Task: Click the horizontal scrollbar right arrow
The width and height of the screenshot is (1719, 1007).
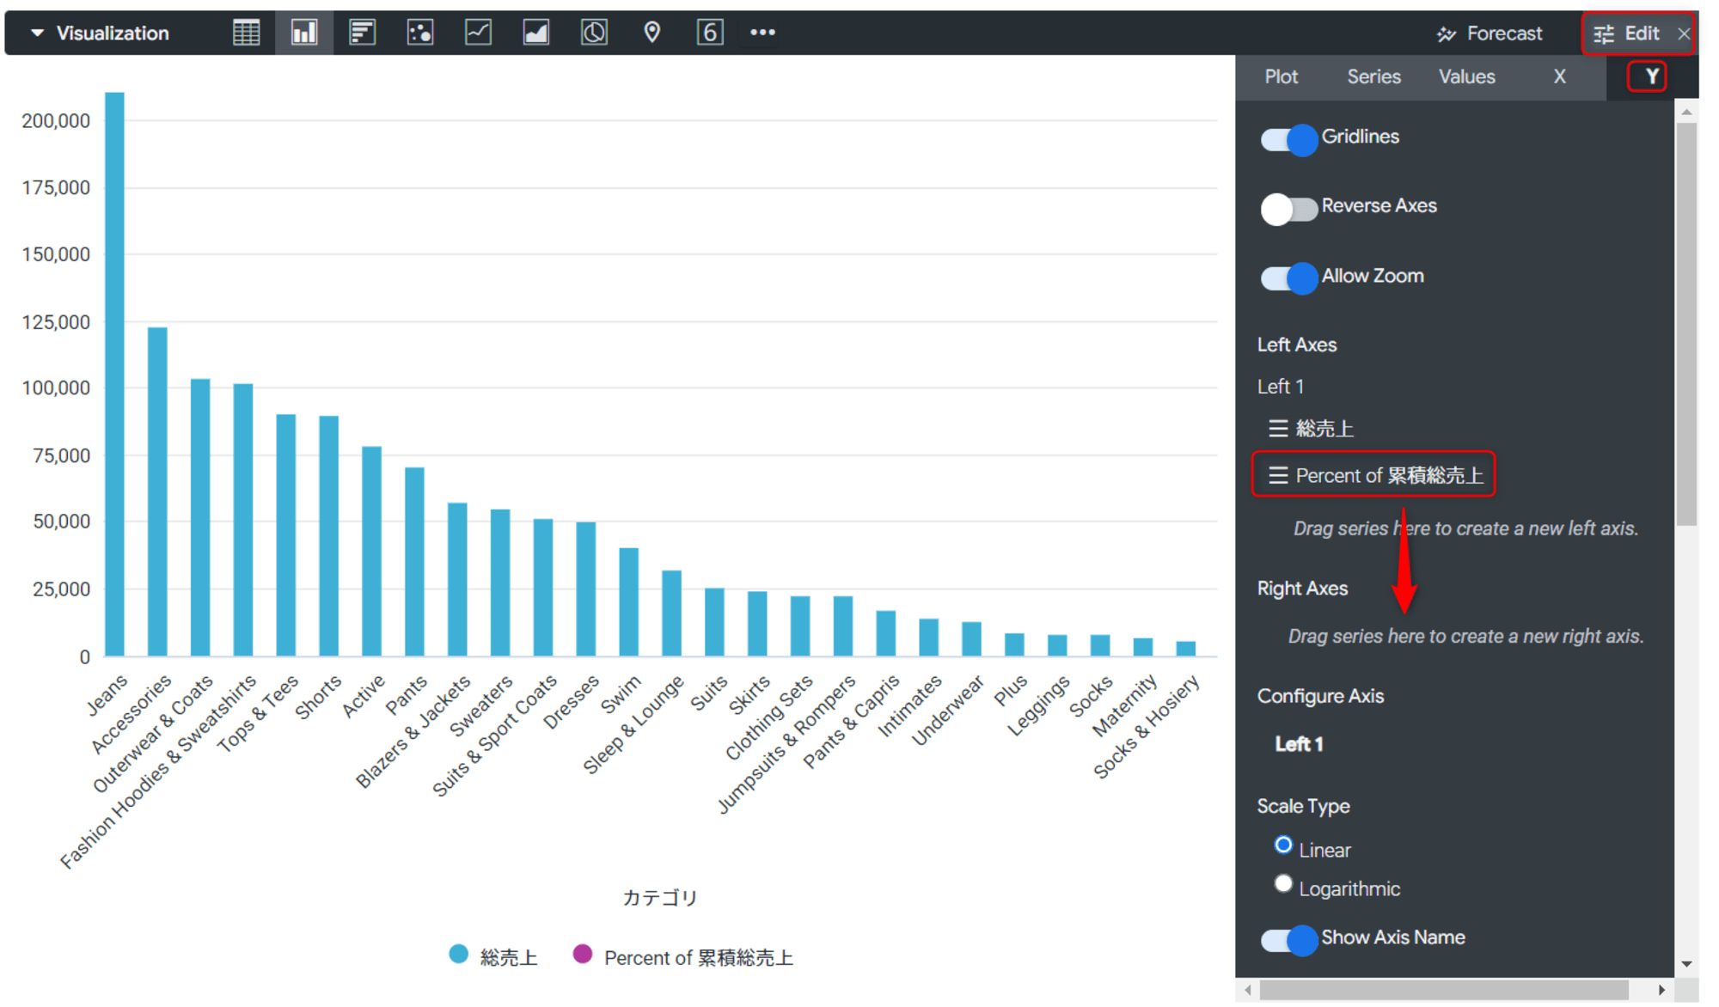Action: tap(1661, 990)
